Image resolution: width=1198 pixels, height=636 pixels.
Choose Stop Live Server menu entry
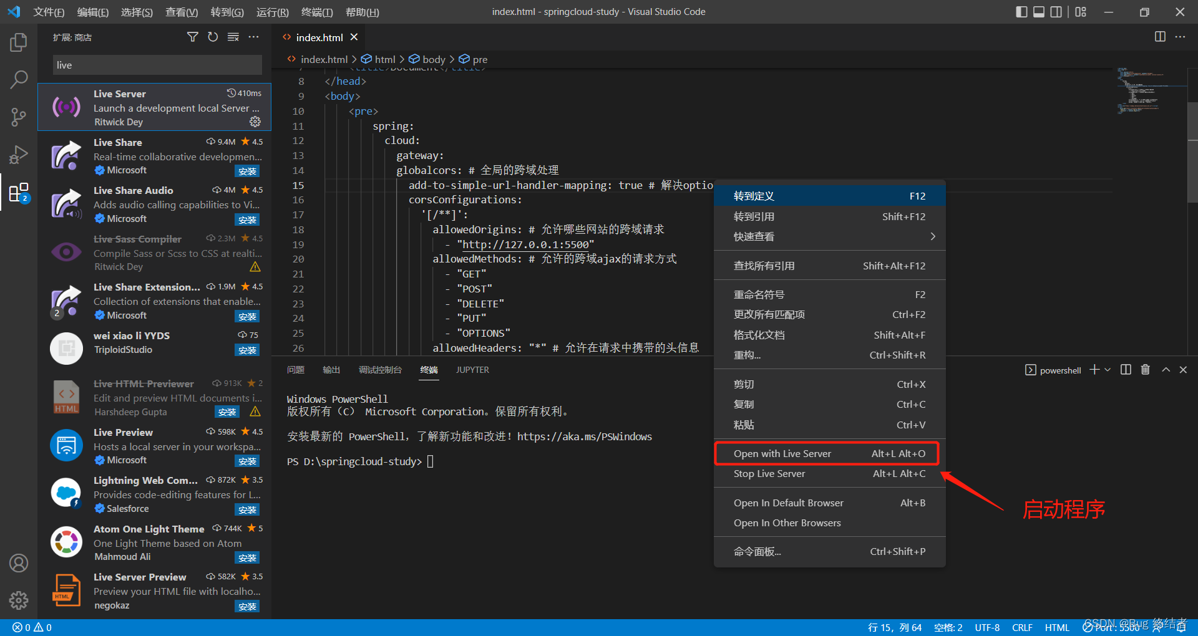(829, 473)
